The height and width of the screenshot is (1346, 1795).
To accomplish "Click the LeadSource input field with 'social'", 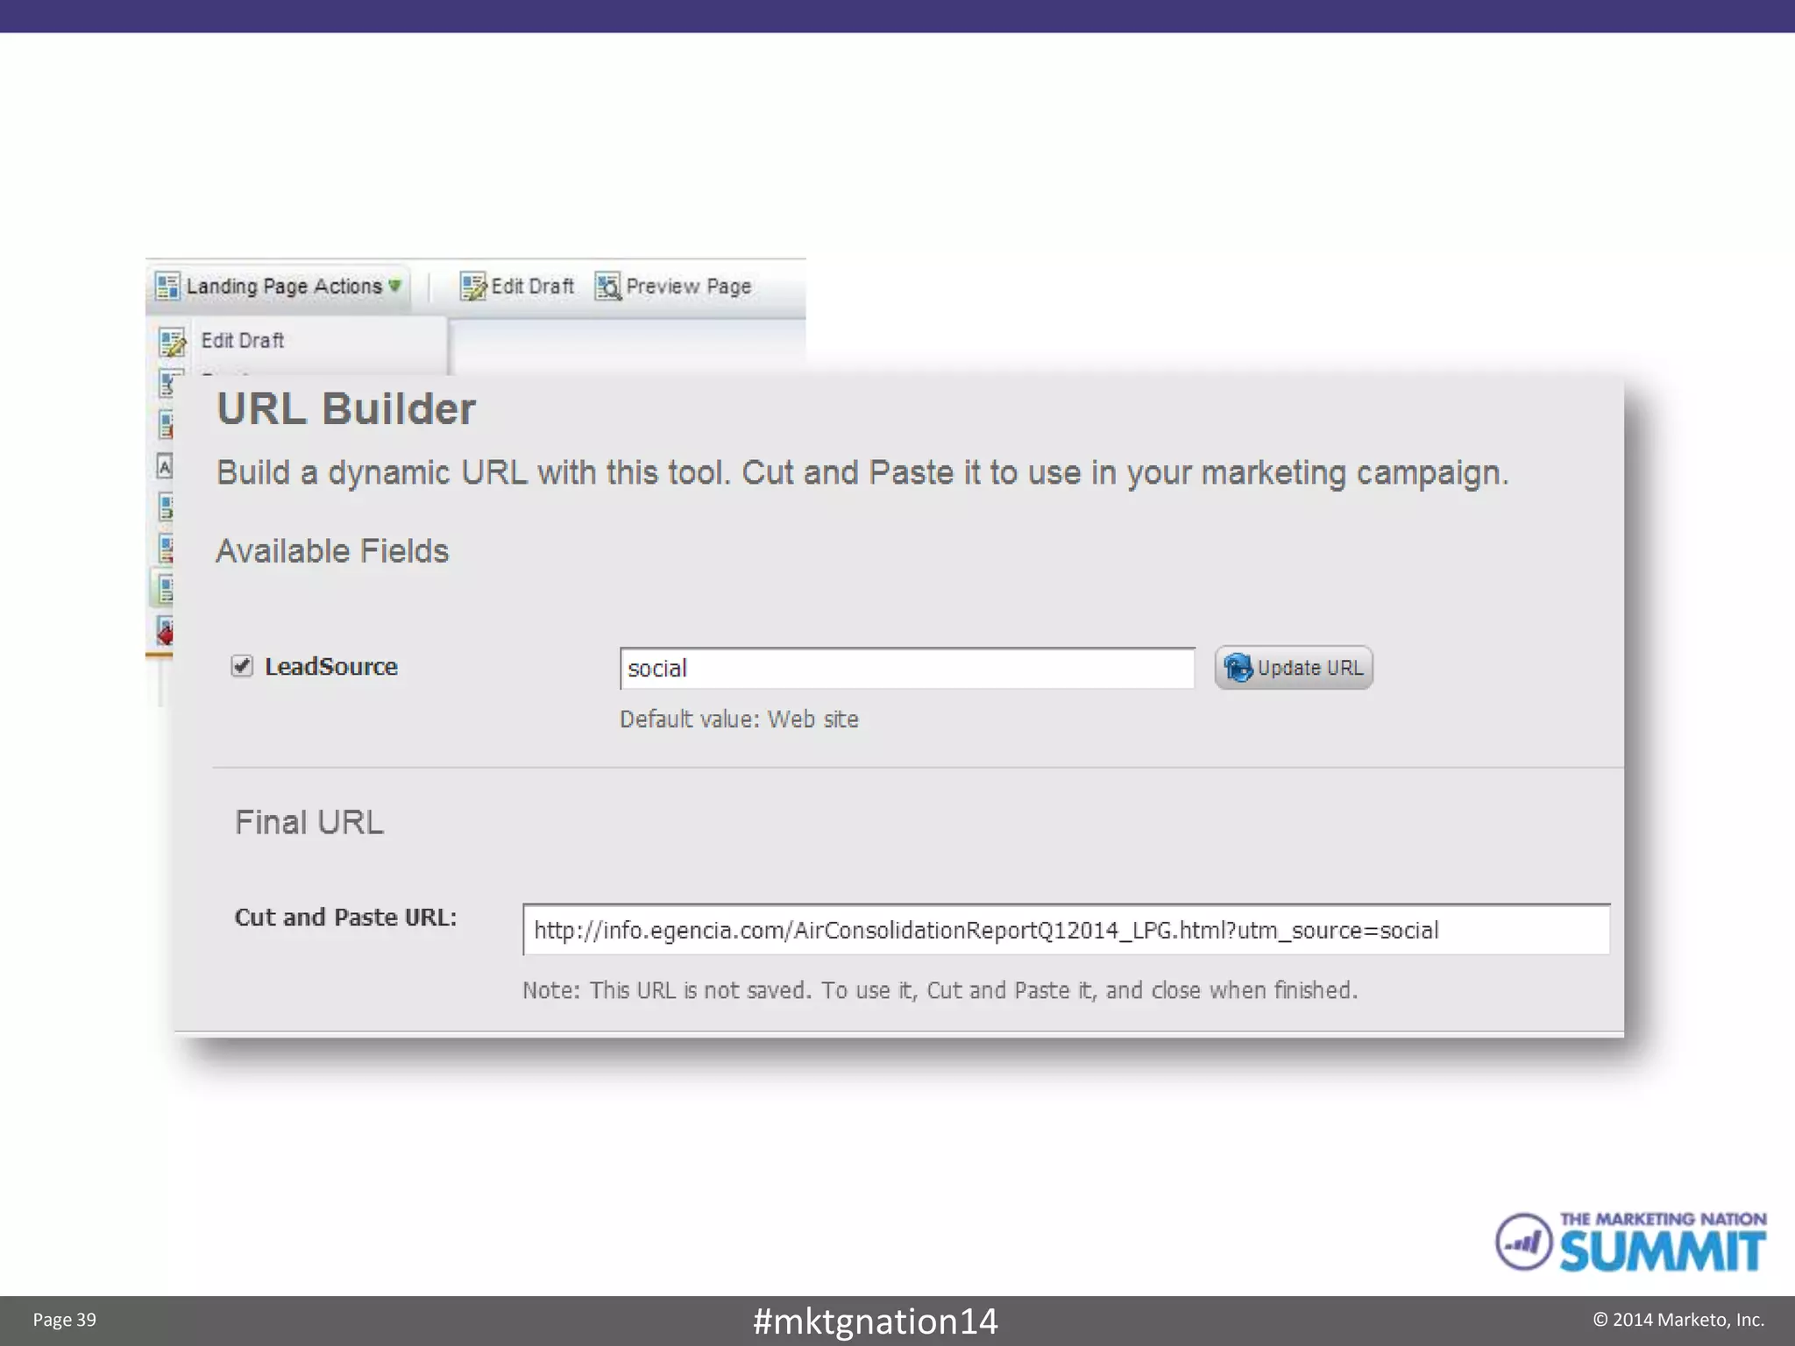I will 907,669.
